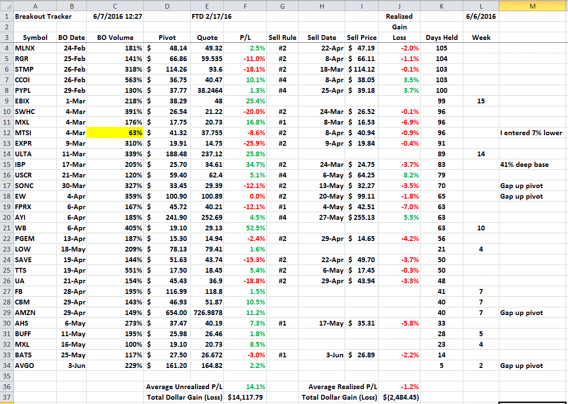Click the MLNX days held 105
568x404 pixels.
[x=442, y=48]
